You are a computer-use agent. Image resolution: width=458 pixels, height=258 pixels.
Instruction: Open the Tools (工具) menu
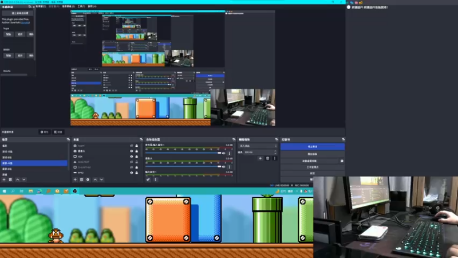click(81, 6)
